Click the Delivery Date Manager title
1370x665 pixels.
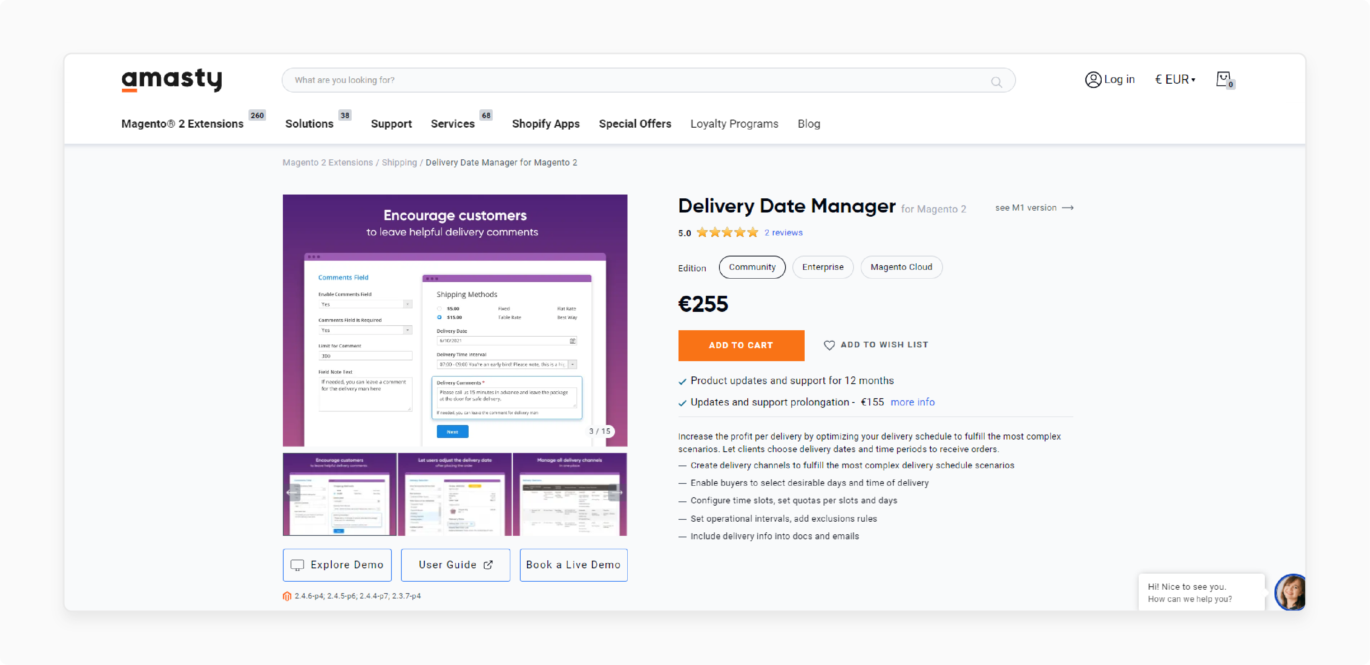(x=787, y=206)
